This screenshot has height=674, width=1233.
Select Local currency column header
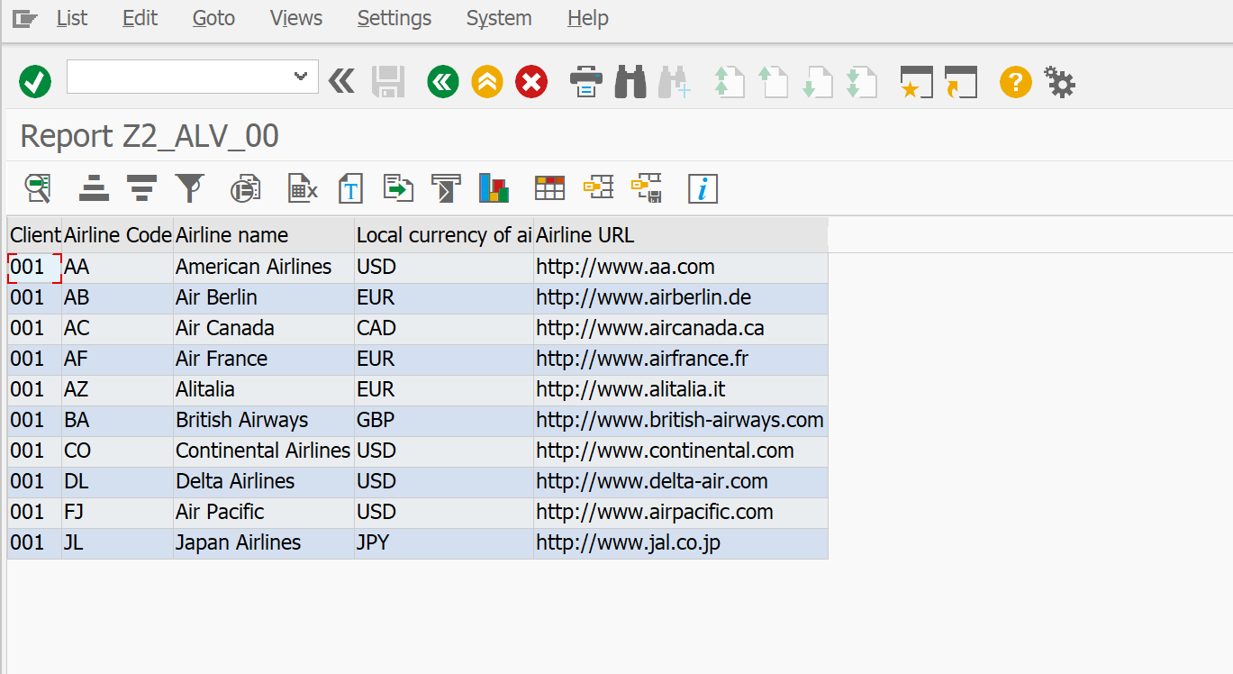[x=444, y=235]
